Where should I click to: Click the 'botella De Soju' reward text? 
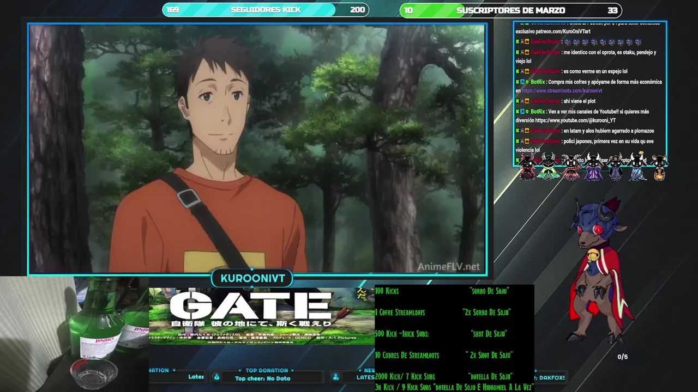490,376
